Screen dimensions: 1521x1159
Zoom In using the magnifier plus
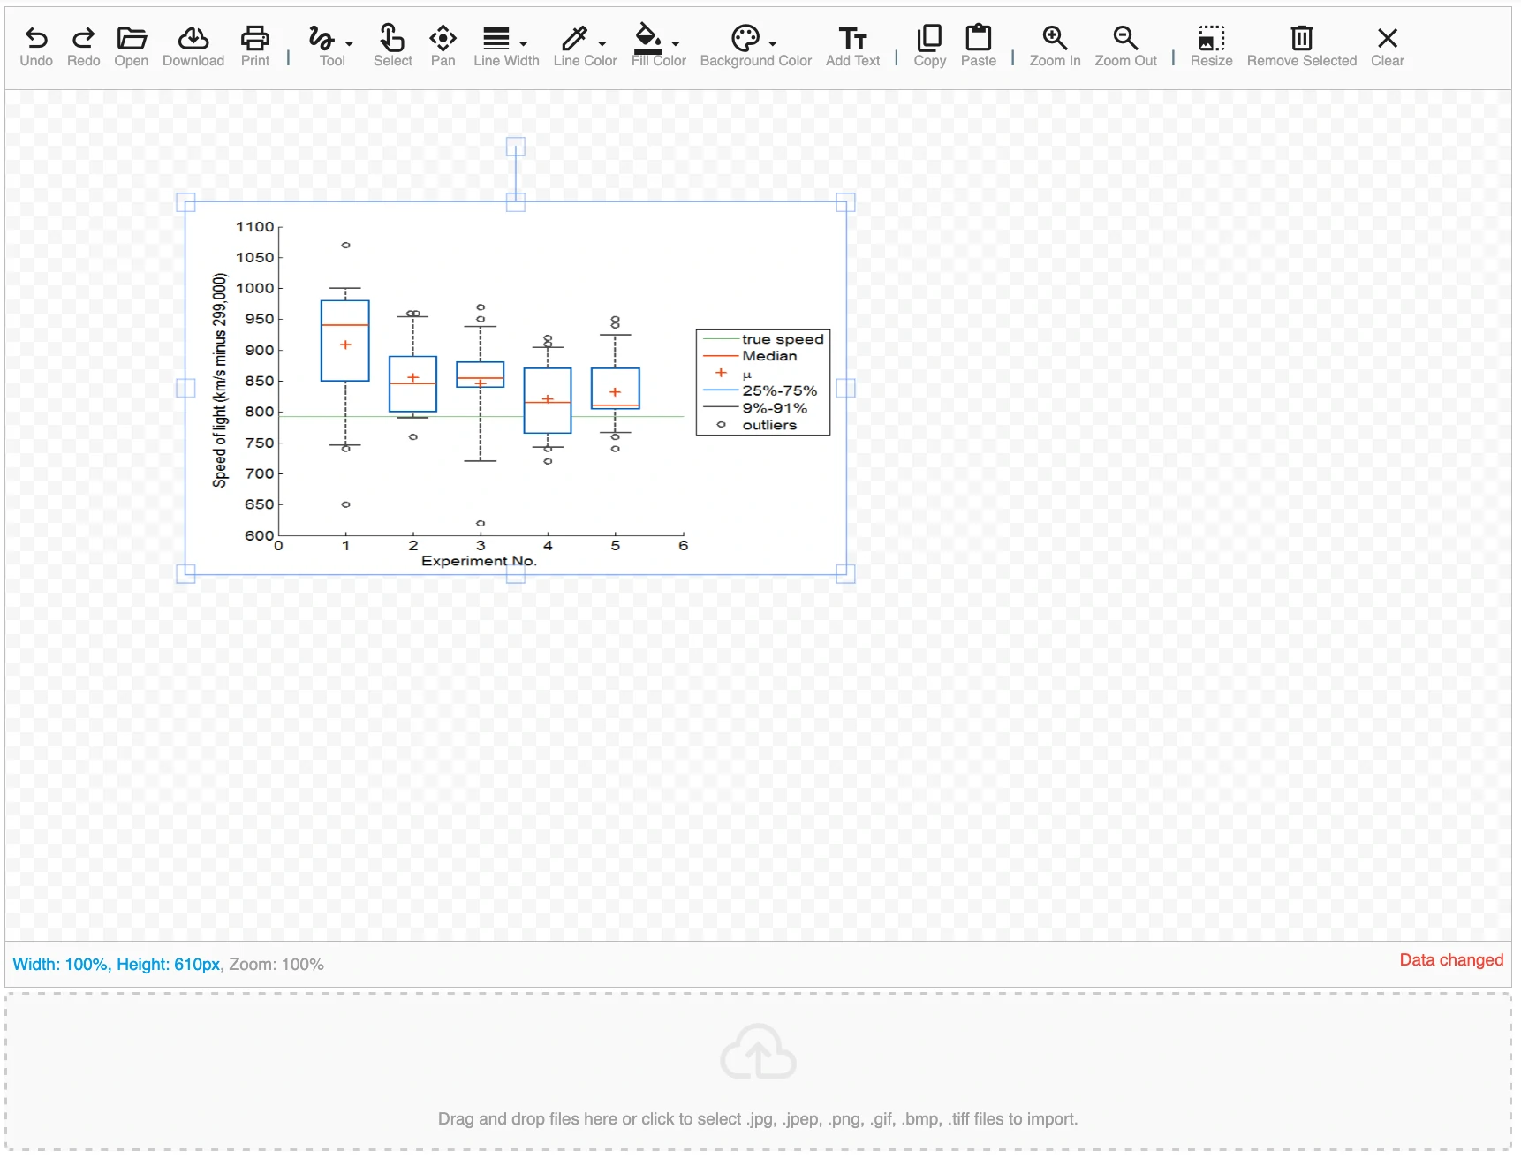click(x=1055, y=38)
